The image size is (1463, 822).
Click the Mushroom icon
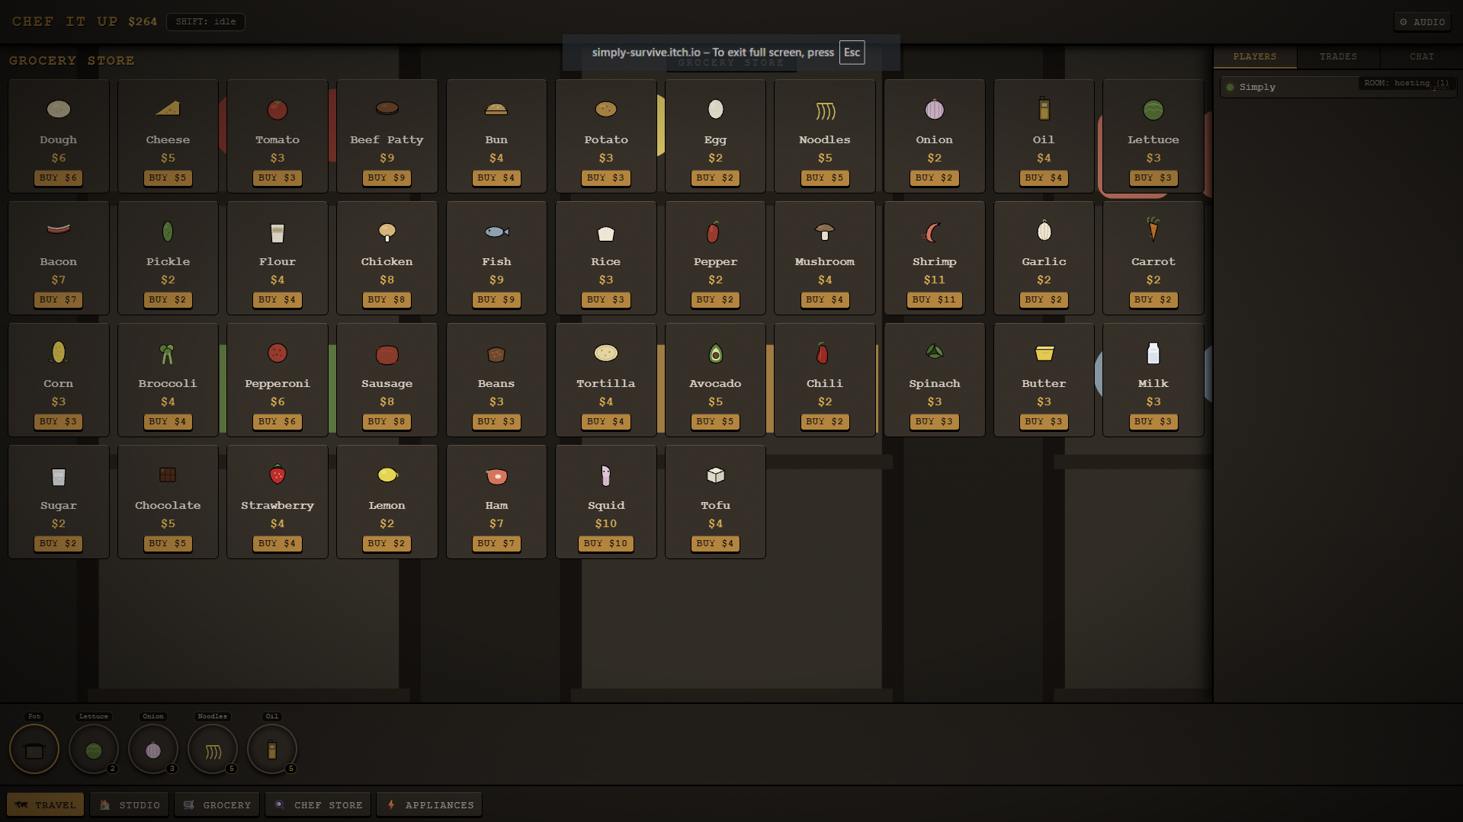click(x=824, y=231)
